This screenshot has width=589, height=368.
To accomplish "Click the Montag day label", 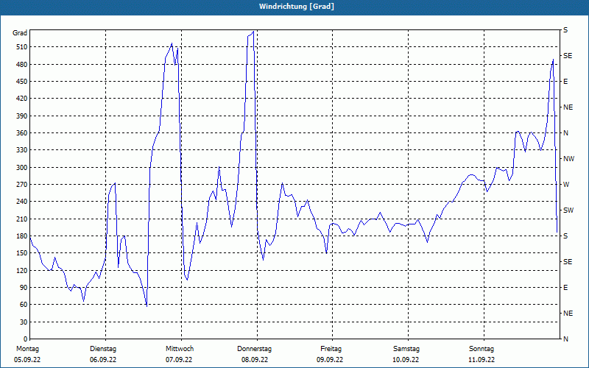I will [27, 349].
